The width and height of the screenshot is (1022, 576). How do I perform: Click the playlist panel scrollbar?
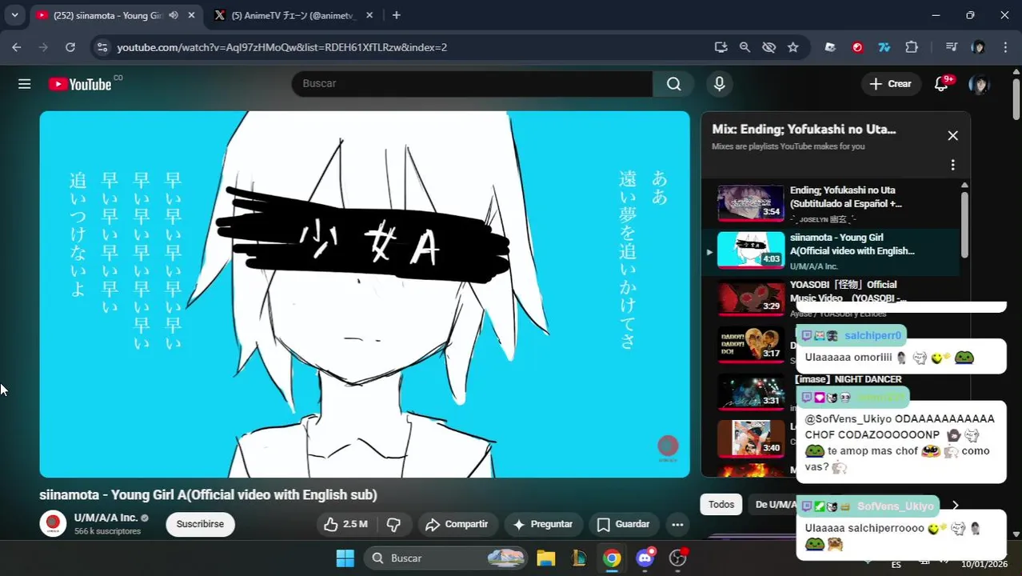tap(964, 224)
